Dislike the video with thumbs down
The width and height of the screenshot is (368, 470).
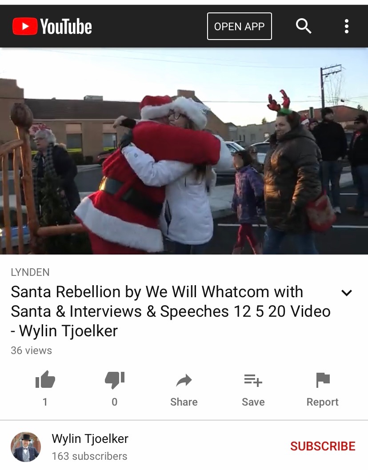pyautogui.click(x=115, y=380)
